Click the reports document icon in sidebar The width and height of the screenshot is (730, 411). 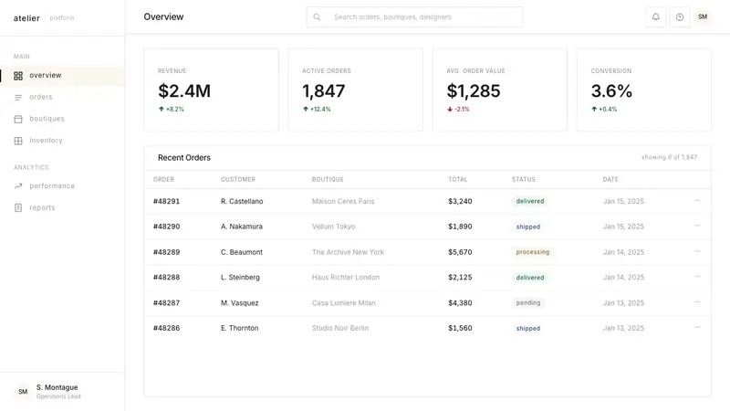18,208
